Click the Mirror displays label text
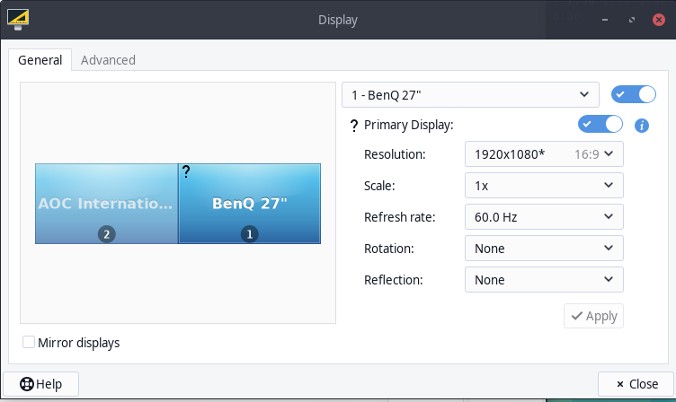 [x=79, y=343]
